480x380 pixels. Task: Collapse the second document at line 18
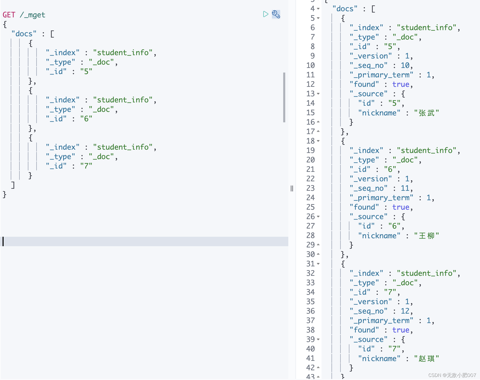click(318, 141)
